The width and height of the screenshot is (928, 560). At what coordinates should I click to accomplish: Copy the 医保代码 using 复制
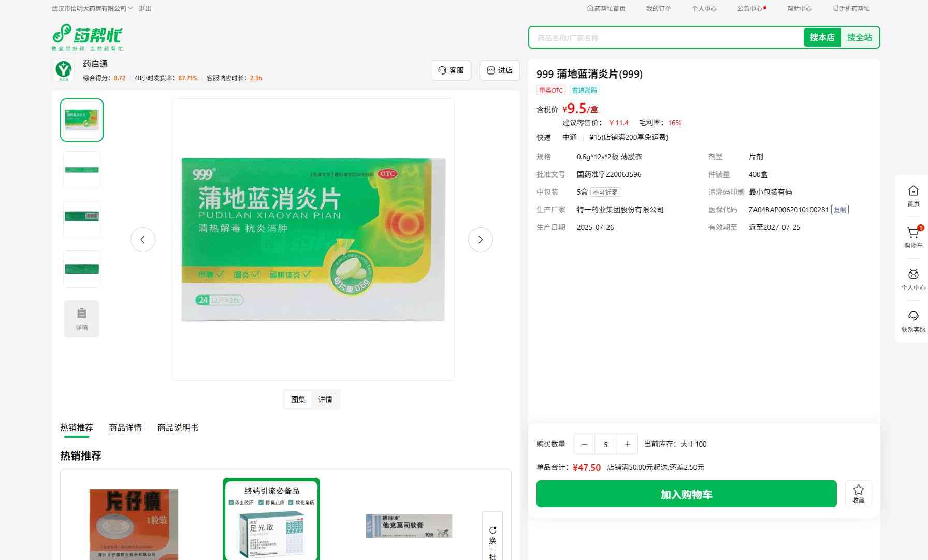[x=839, y=210]
